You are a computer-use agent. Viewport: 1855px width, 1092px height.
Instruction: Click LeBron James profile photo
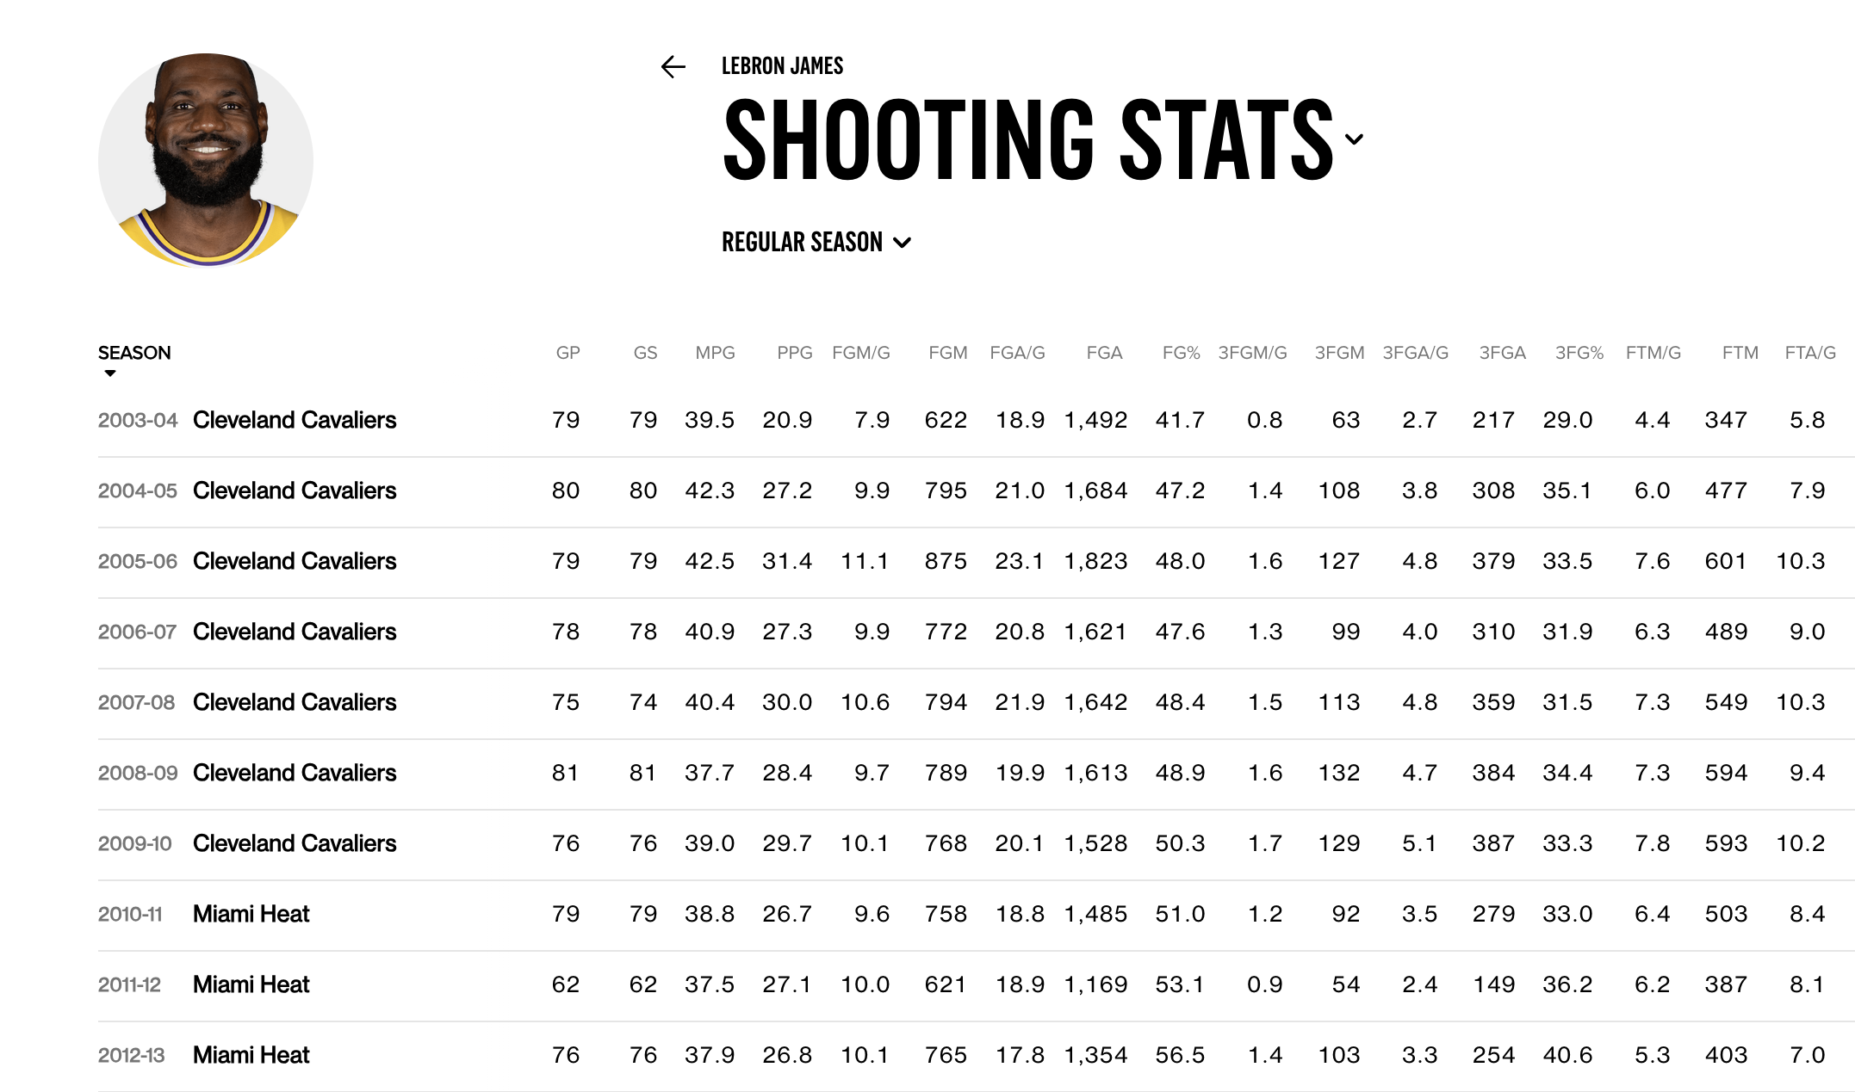point(206,160)
